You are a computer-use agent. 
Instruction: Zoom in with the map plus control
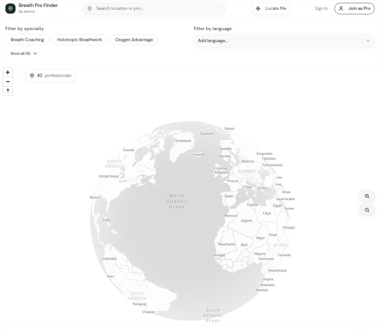8,72
